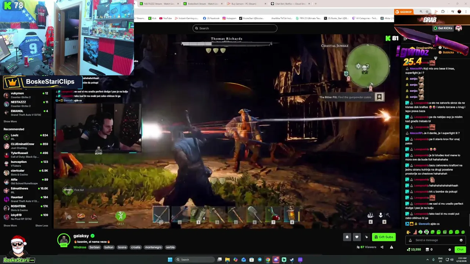This screenshot has height=264, width=470.
Task: Open Chrome from taskbar
Action: coord(268,260)
